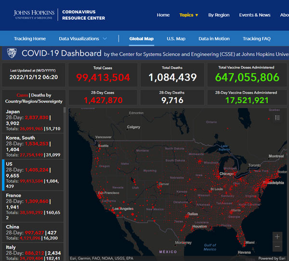Open the Data in Motion tab
The image size is (289, 261).
click(x=214, y=39)
